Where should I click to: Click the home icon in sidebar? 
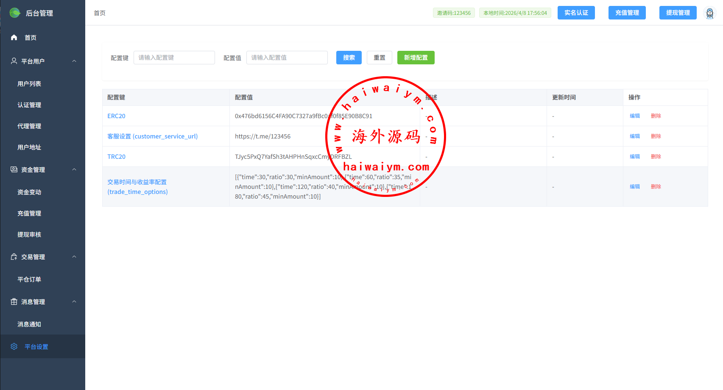click(14, 38)
